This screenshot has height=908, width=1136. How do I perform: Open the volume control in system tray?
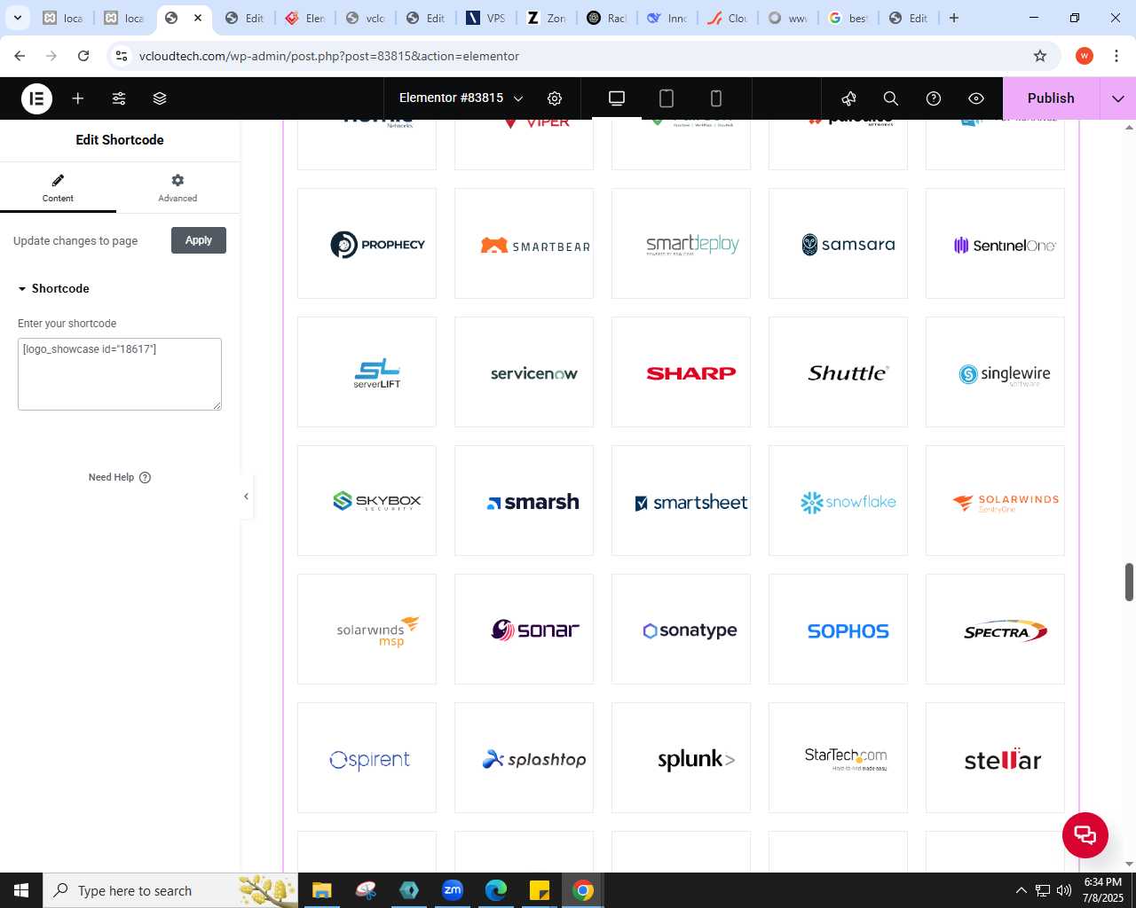tap(1064, 890)
